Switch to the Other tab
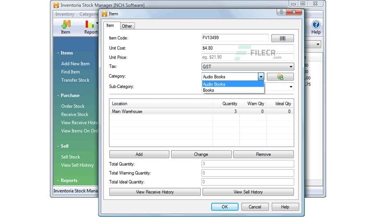Viewport: 376px width, 217px height. tap(127, 26)
